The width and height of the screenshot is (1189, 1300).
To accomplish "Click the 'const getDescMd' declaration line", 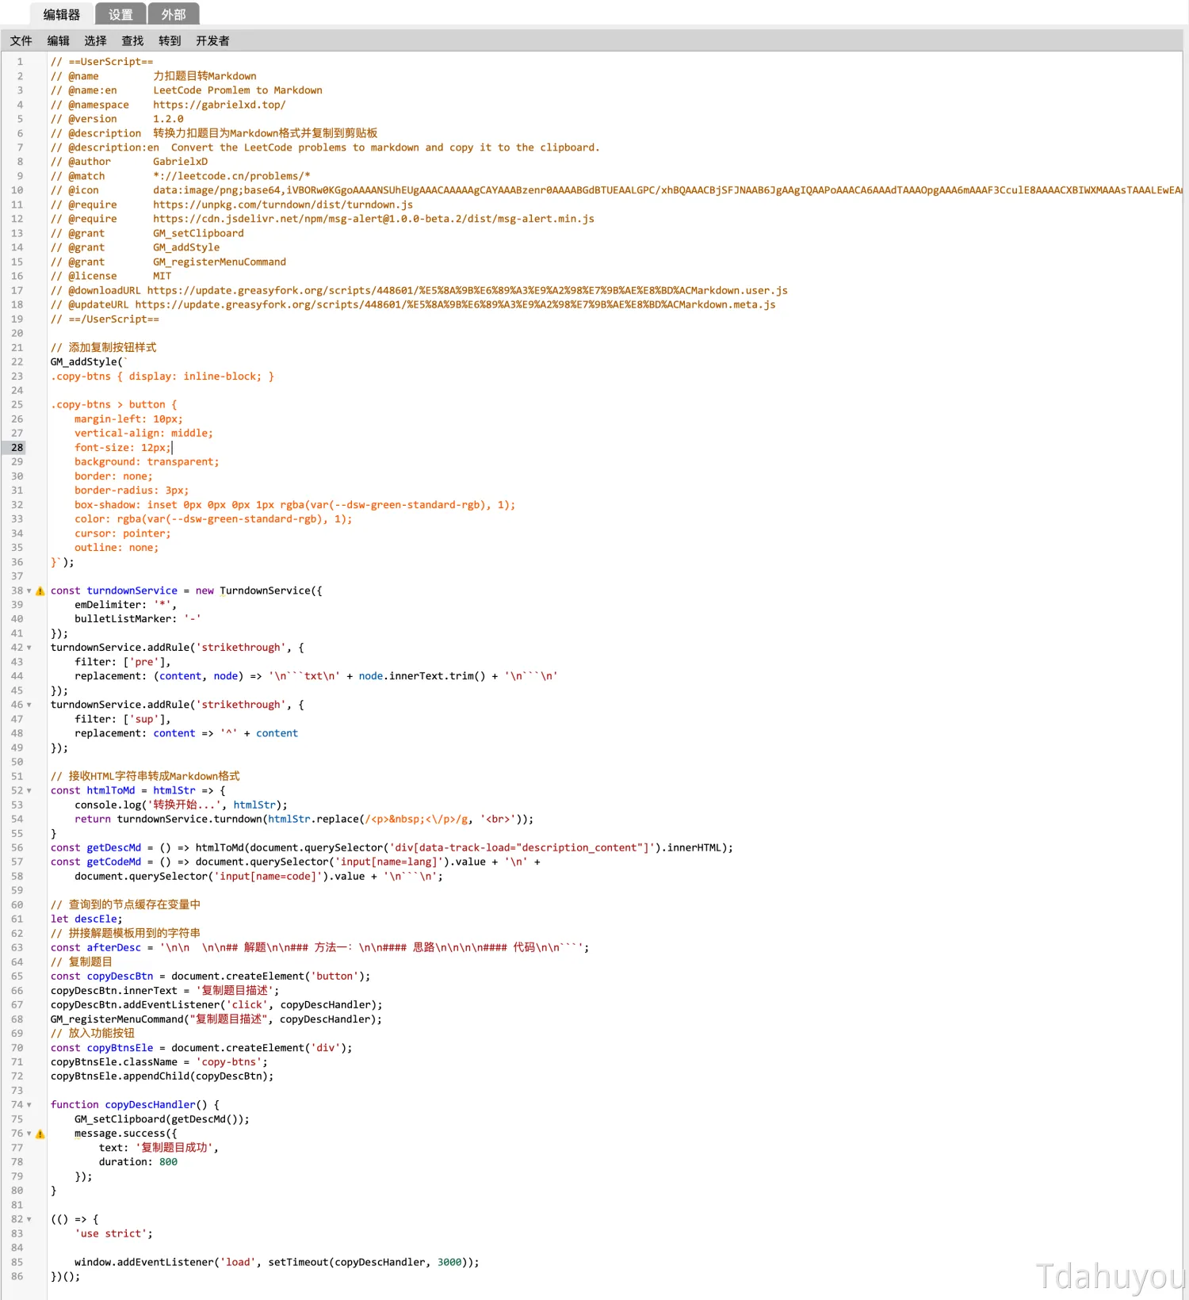I will pyautogui.click(x=392, y=847).
